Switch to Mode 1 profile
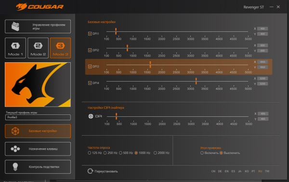Viewport: 289px width, 182px height. pos(15,48)
